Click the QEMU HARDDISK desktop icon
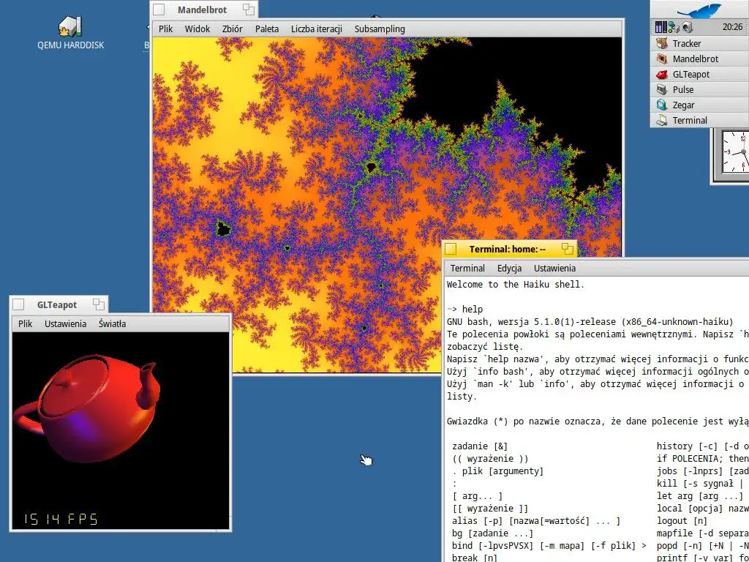This screenshot has height=562, width=749. [x=71, y=32]
